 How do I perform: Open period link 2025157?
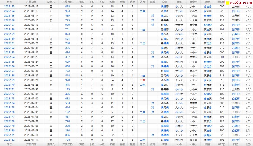tap(9, 25)
